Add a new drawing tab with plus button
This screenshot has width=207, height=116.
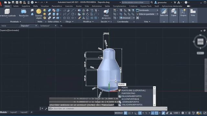[x=61, y=26]
